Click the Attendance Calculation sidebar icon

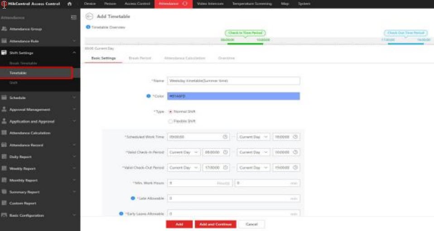[4, 133]
